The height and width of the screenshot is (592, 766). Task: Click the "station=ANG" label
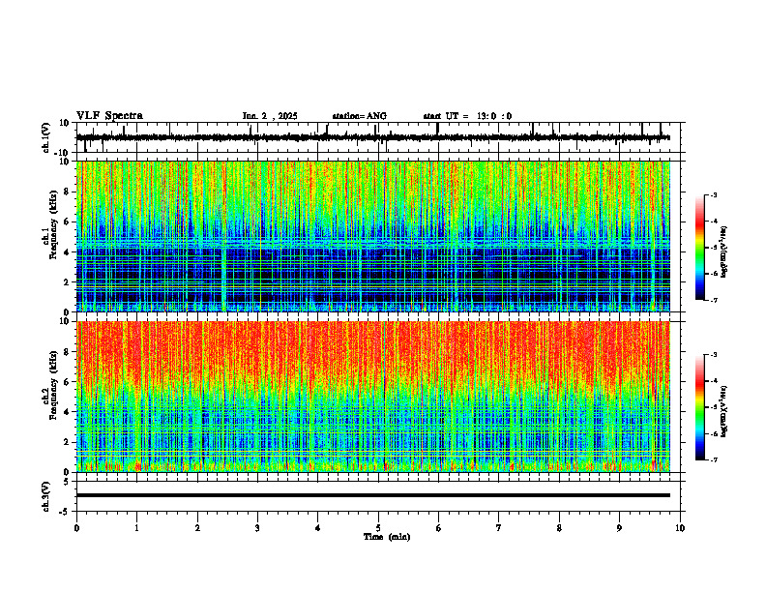[x=360, y=116]
